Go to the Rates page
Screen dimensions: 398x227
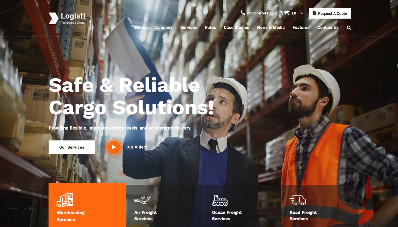(210, 27)
